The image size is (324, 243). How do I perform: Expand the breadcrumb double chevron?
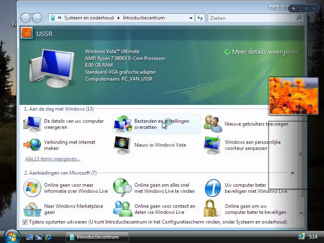[x=60, y=18]
